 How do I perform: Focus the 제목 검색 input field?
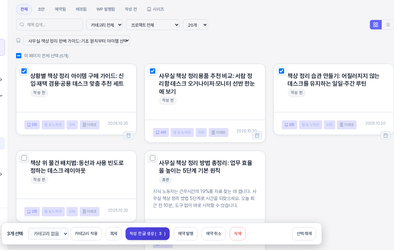[49, 25]
